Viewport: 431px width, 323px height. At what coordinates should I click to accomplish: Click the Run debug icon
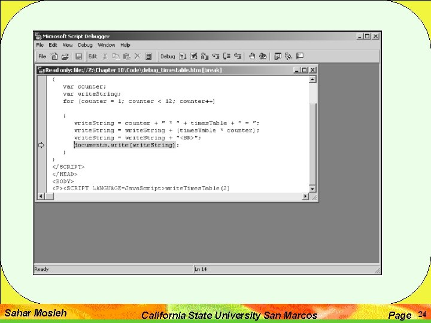(x=183, y=56)
